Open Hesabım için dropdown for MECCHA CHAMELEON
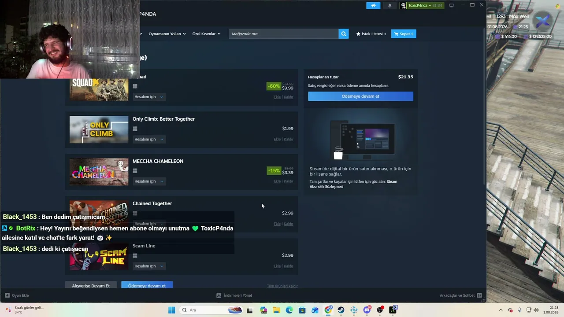The height and width of the screenshot is (317, 564). (149, 181)
